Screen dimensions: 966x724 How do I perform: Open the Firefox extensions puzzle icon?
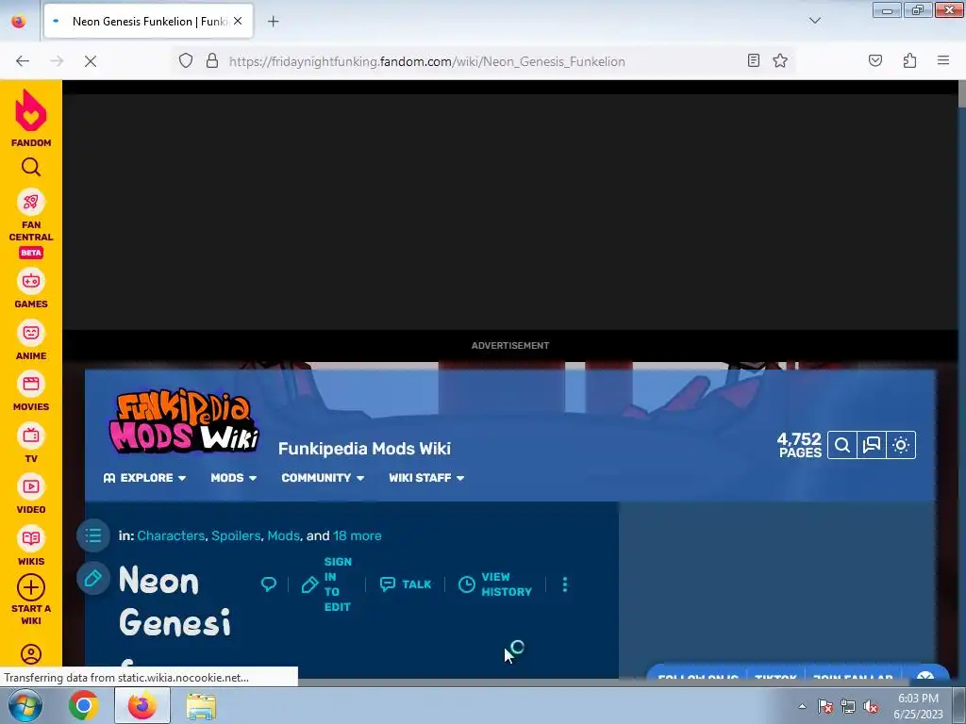tap(909, 60)
